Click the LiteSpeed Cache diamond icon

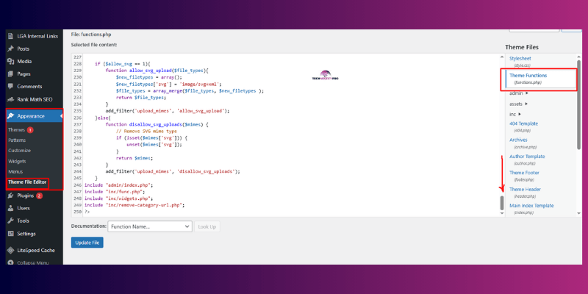(10, 250)
